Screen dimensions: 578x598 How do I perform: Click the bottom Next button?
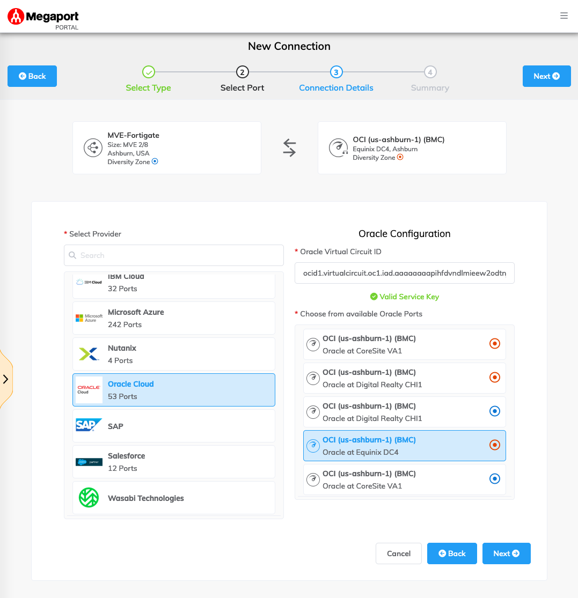coord(506,553)
